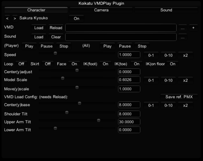The width and height of the screenshot is (203, 161).
Task: Open the Camera tab
Action: (101, 10)
